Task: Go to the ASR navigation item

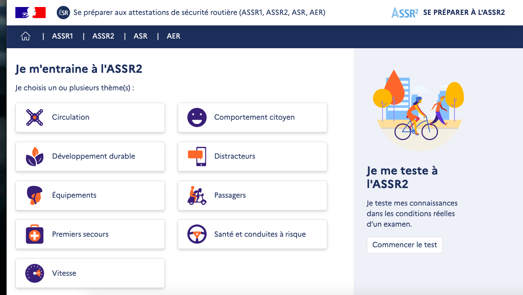Action: point(140,36)
